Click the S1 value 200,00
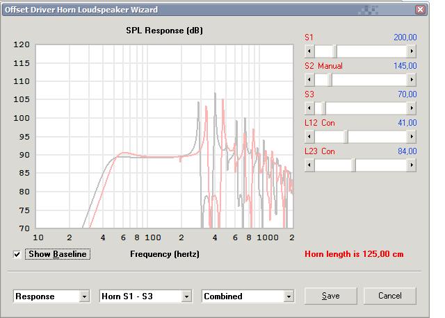Screen dimensions: 445x318 405,37
